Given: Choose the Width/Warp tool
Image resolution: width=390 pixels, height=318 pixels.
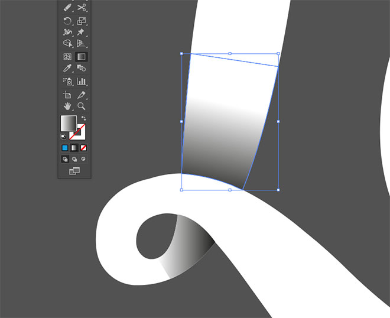Looking at the screenshot, I should click(x=67, y=32).
